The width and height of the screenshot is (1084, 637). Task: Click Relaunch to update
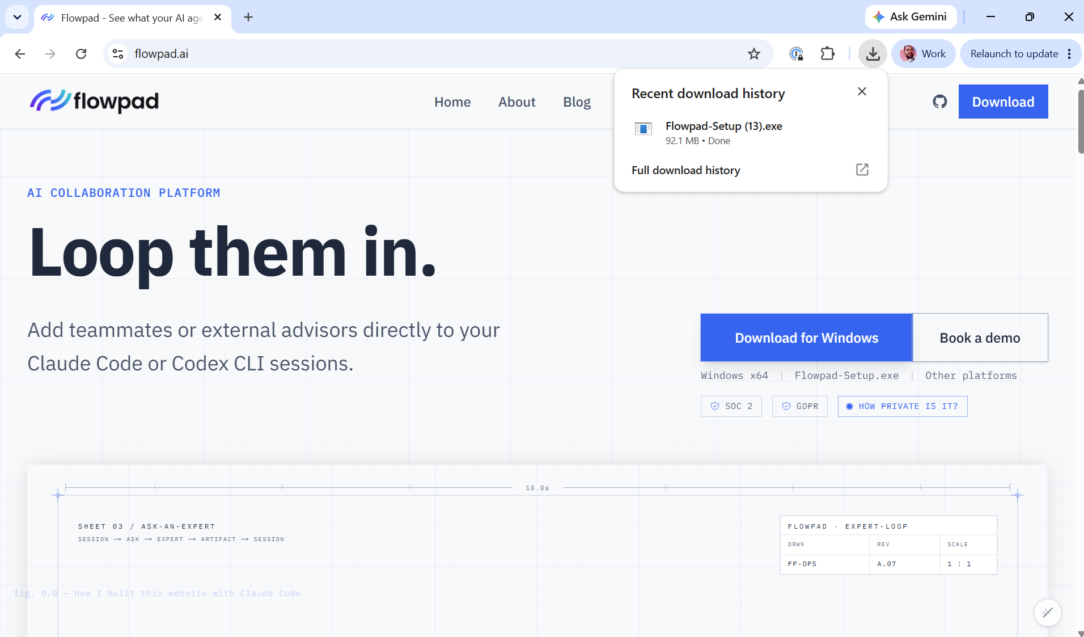pyautogui.click(x=1014, y=54)
